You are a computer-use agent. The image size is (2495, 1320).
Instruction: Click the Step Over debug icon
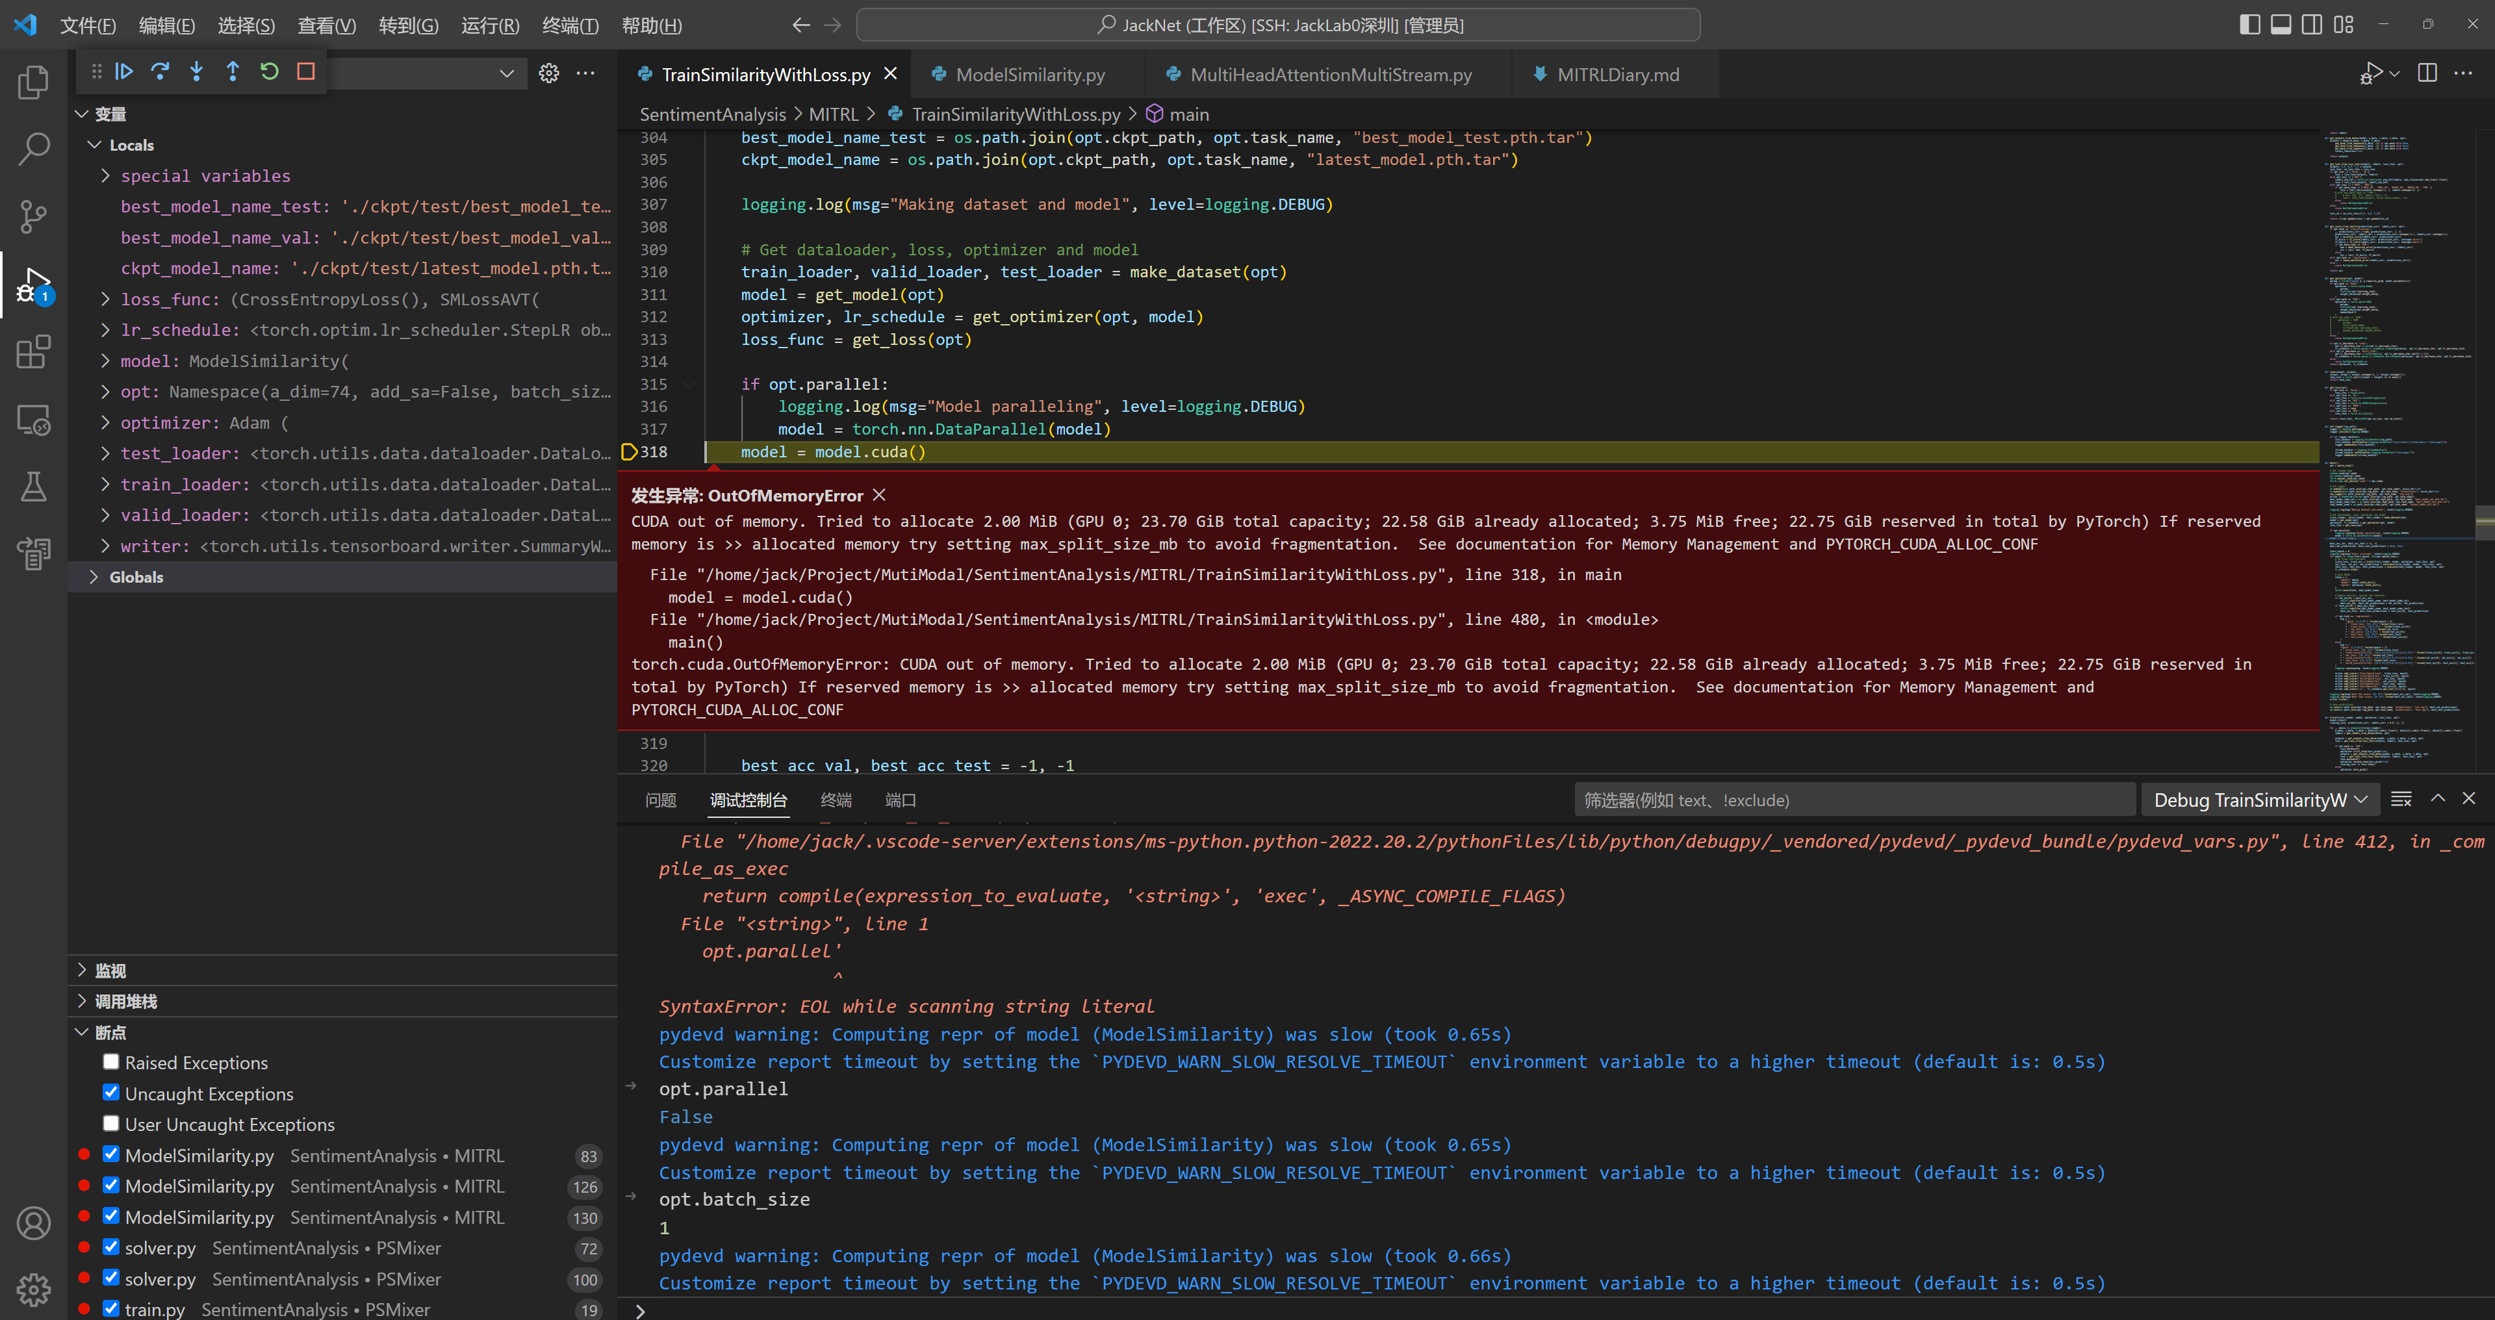coord(160,71)
